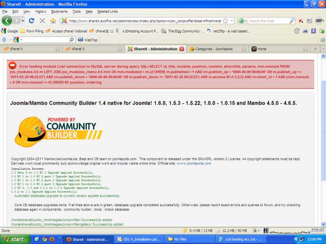
Task: Open the View menu
Action: tap(26, 11)
